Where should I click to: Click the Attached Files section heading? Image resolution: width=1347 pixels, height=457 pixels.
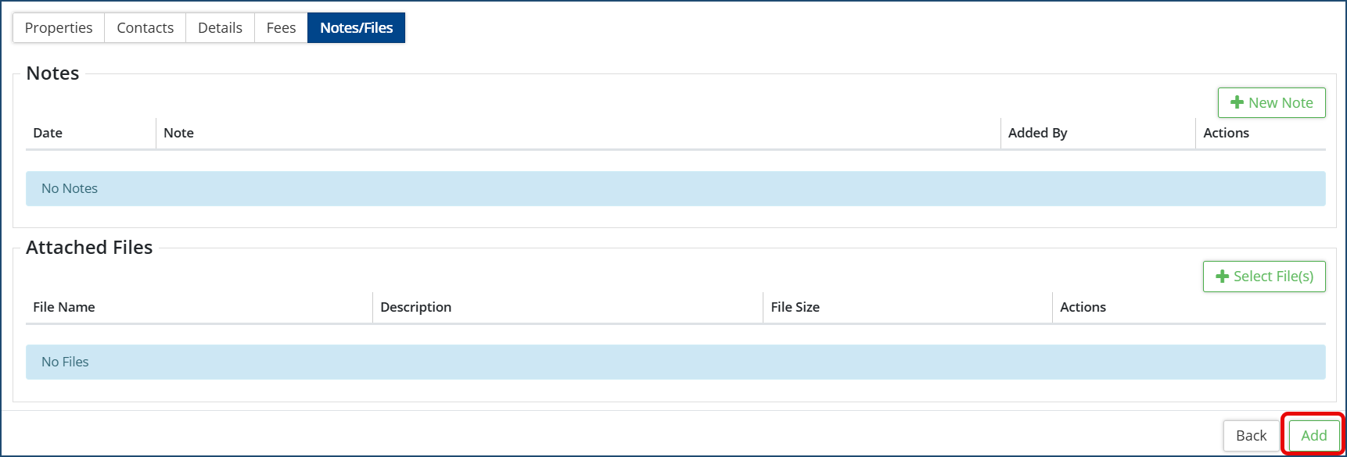89,248
